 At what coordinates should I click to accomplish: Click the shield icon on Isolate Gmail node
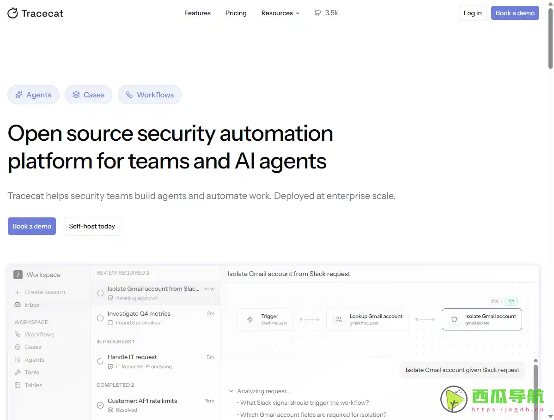[x=454, y=319]
